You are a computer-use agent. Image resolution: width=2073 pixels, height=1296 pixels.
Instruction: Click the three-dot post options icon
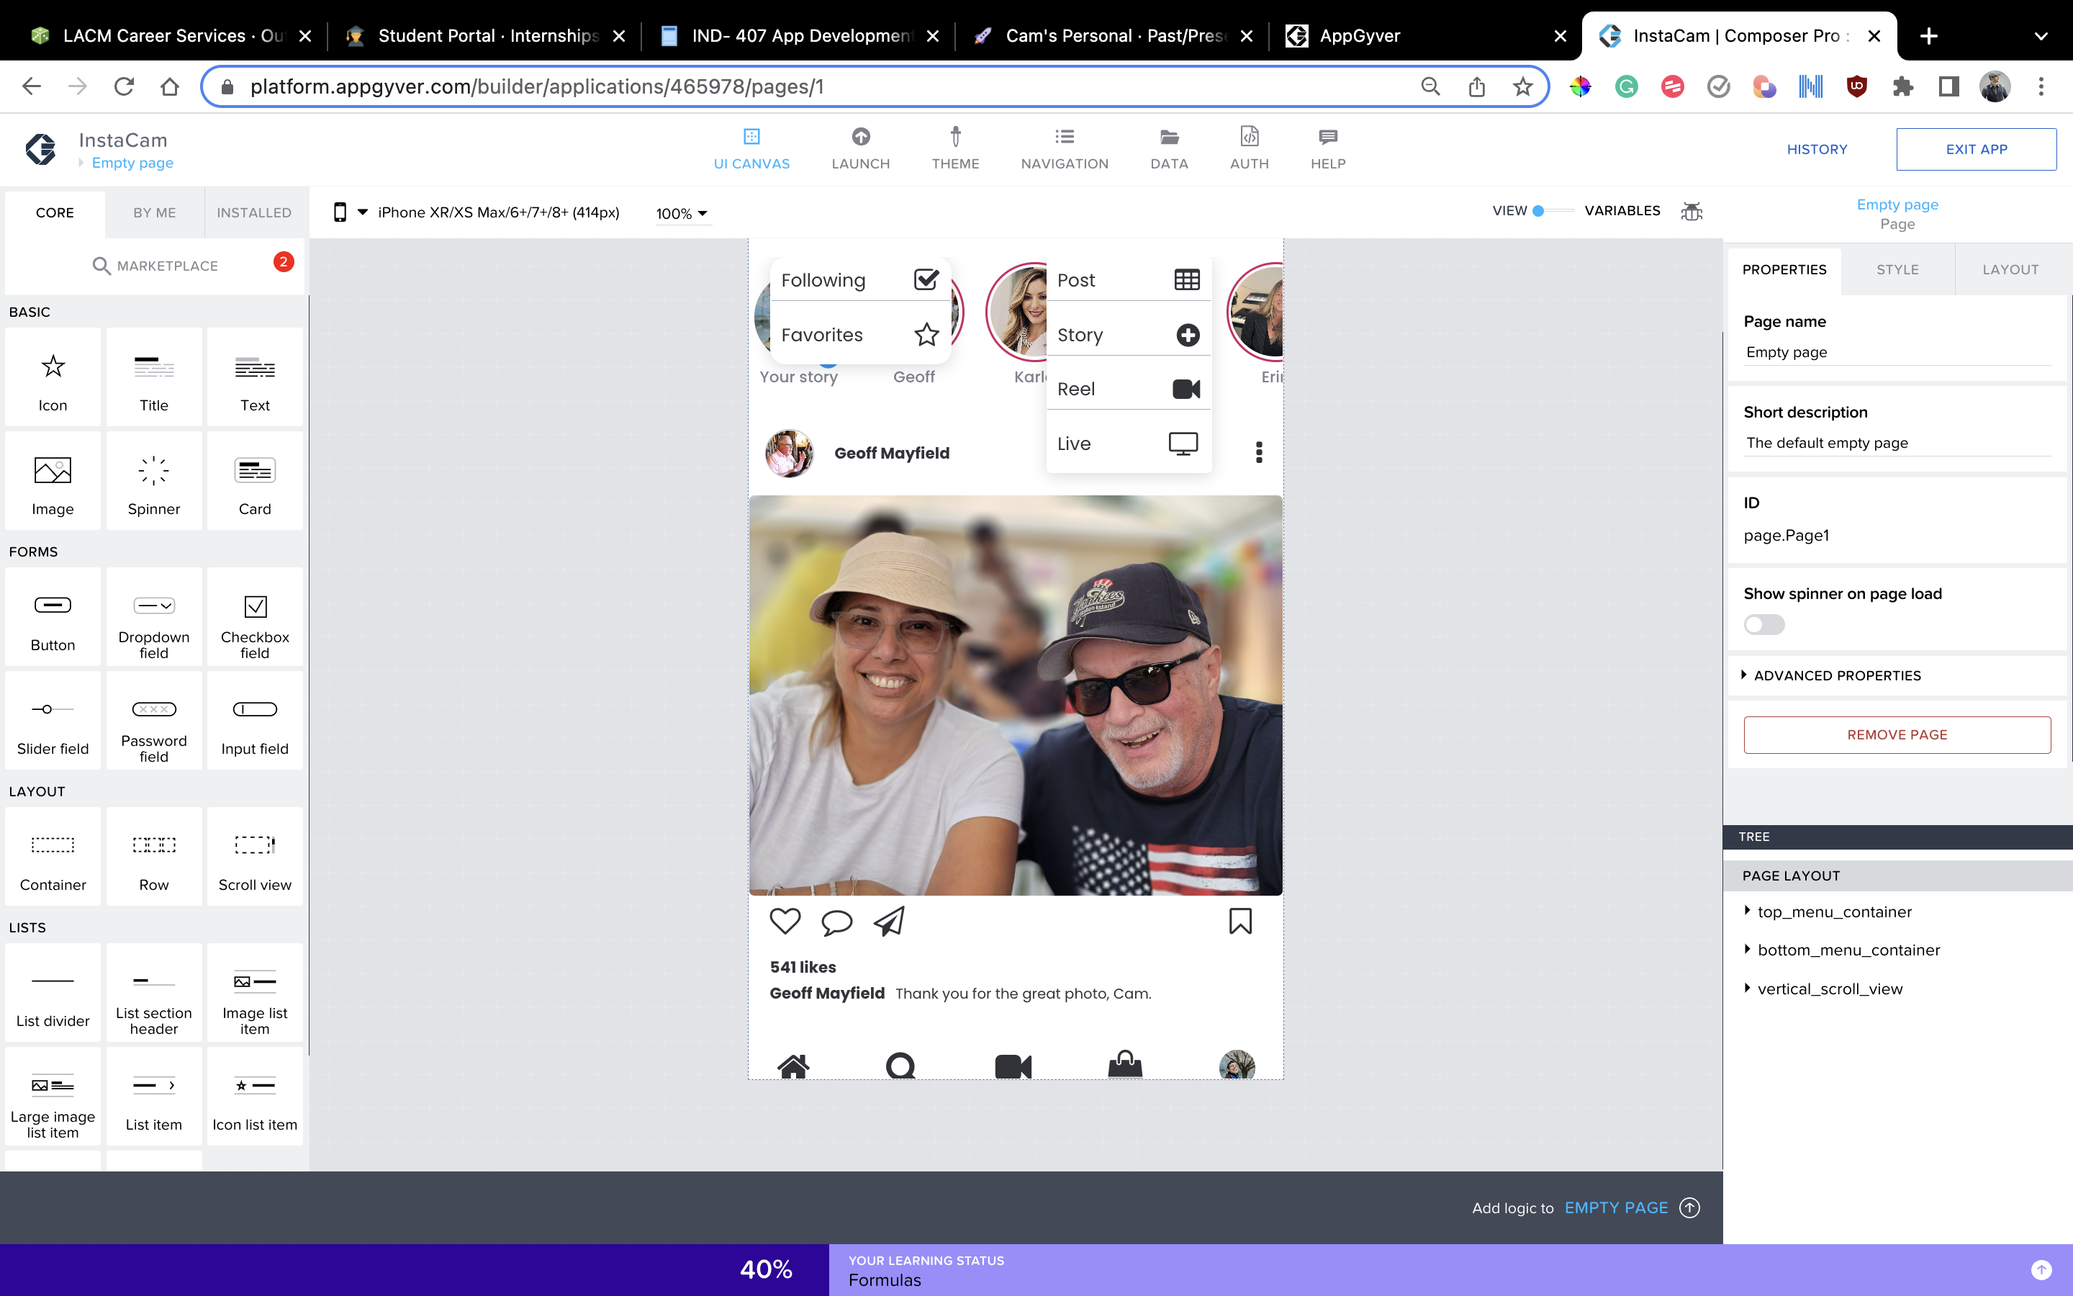tap(1258, 451)
